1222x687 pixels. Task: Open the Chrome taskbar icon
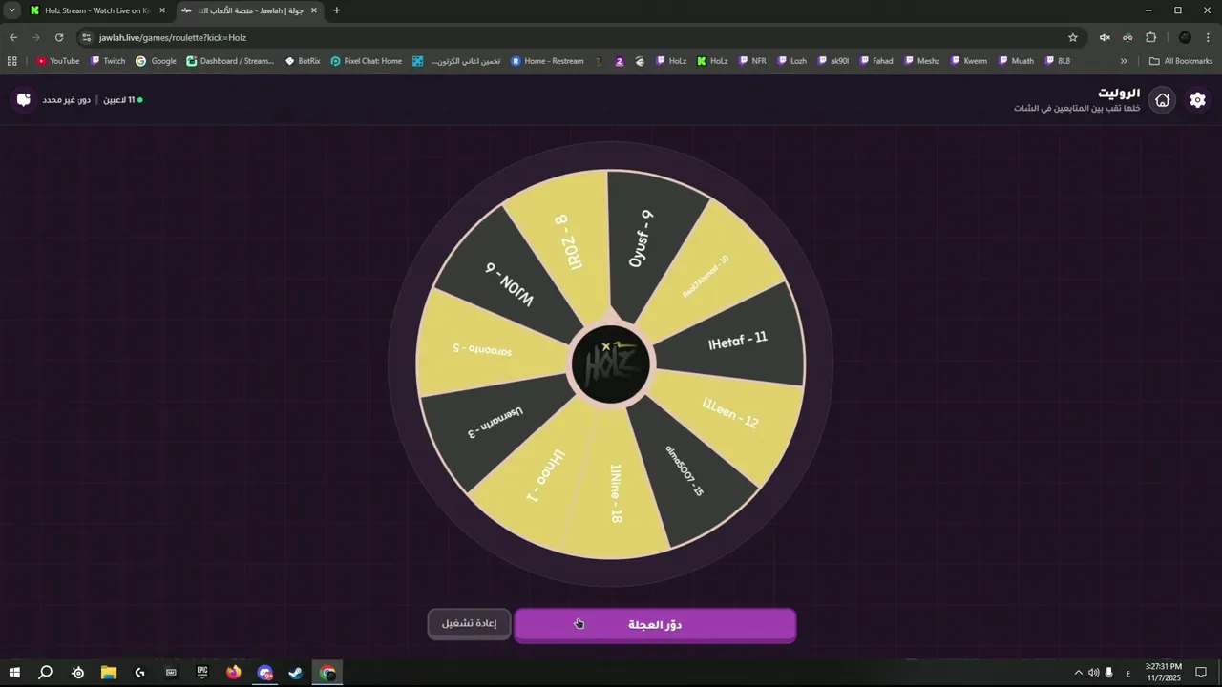click(327, 673)
